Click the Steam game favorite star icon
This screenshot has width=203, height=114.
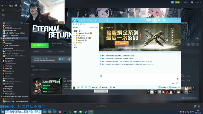[197, 45]
